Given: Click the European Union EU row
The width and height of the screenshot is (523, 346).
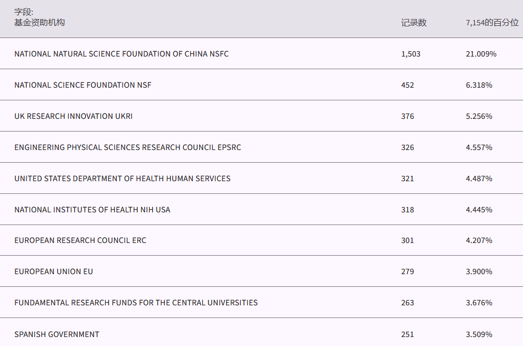Looking at the screenshot, I should [x=54, y=272].
